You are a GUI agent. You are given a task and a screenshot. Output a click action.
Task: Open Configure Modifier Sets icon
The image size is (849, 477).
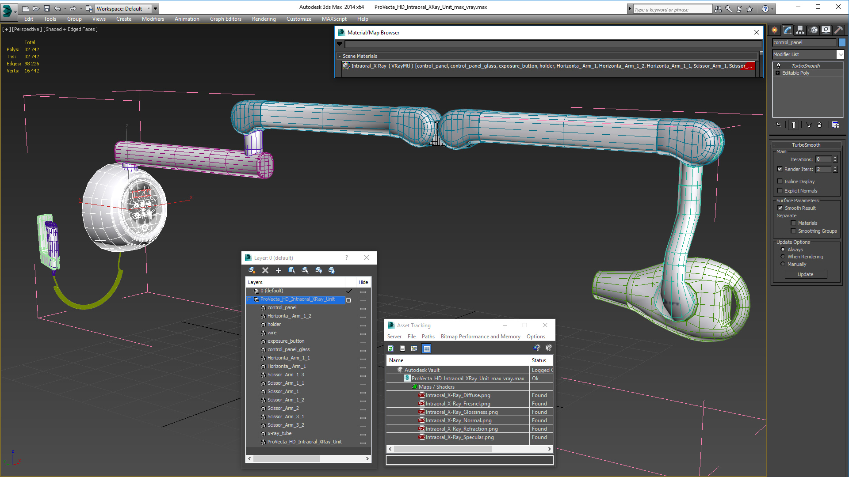835,125
